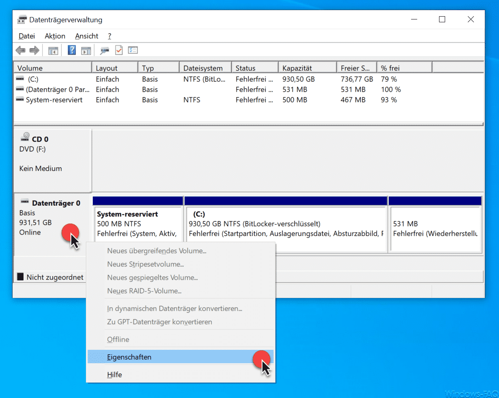Select the 531 MB recovery partition block
The height and width of the screenshot is (398, 499).
[435, 225]
